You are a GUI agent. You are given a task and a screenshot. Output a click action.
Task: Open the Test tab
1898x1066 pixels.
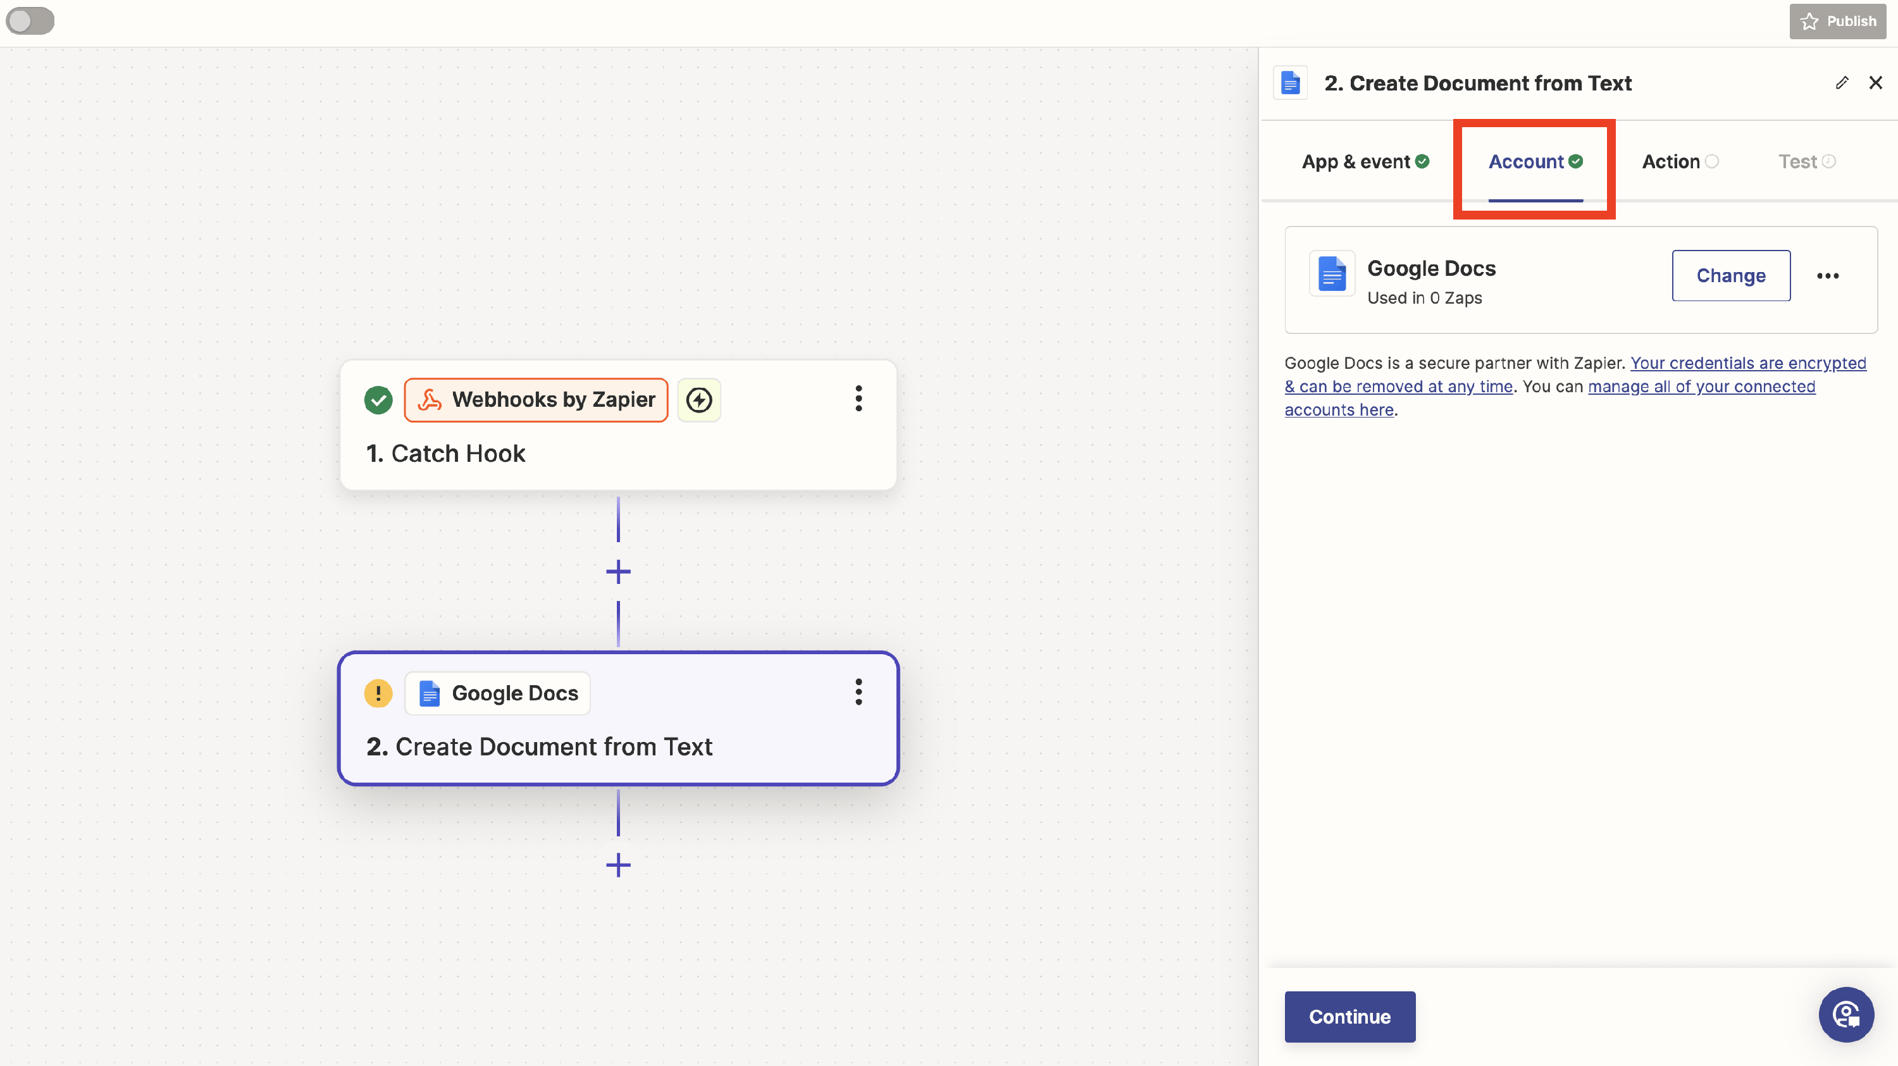1806,161
